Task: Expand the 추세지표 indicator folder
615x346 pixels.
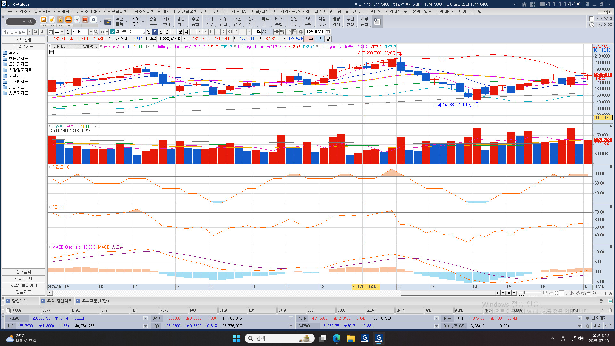Action: click(x=16, y=53)
